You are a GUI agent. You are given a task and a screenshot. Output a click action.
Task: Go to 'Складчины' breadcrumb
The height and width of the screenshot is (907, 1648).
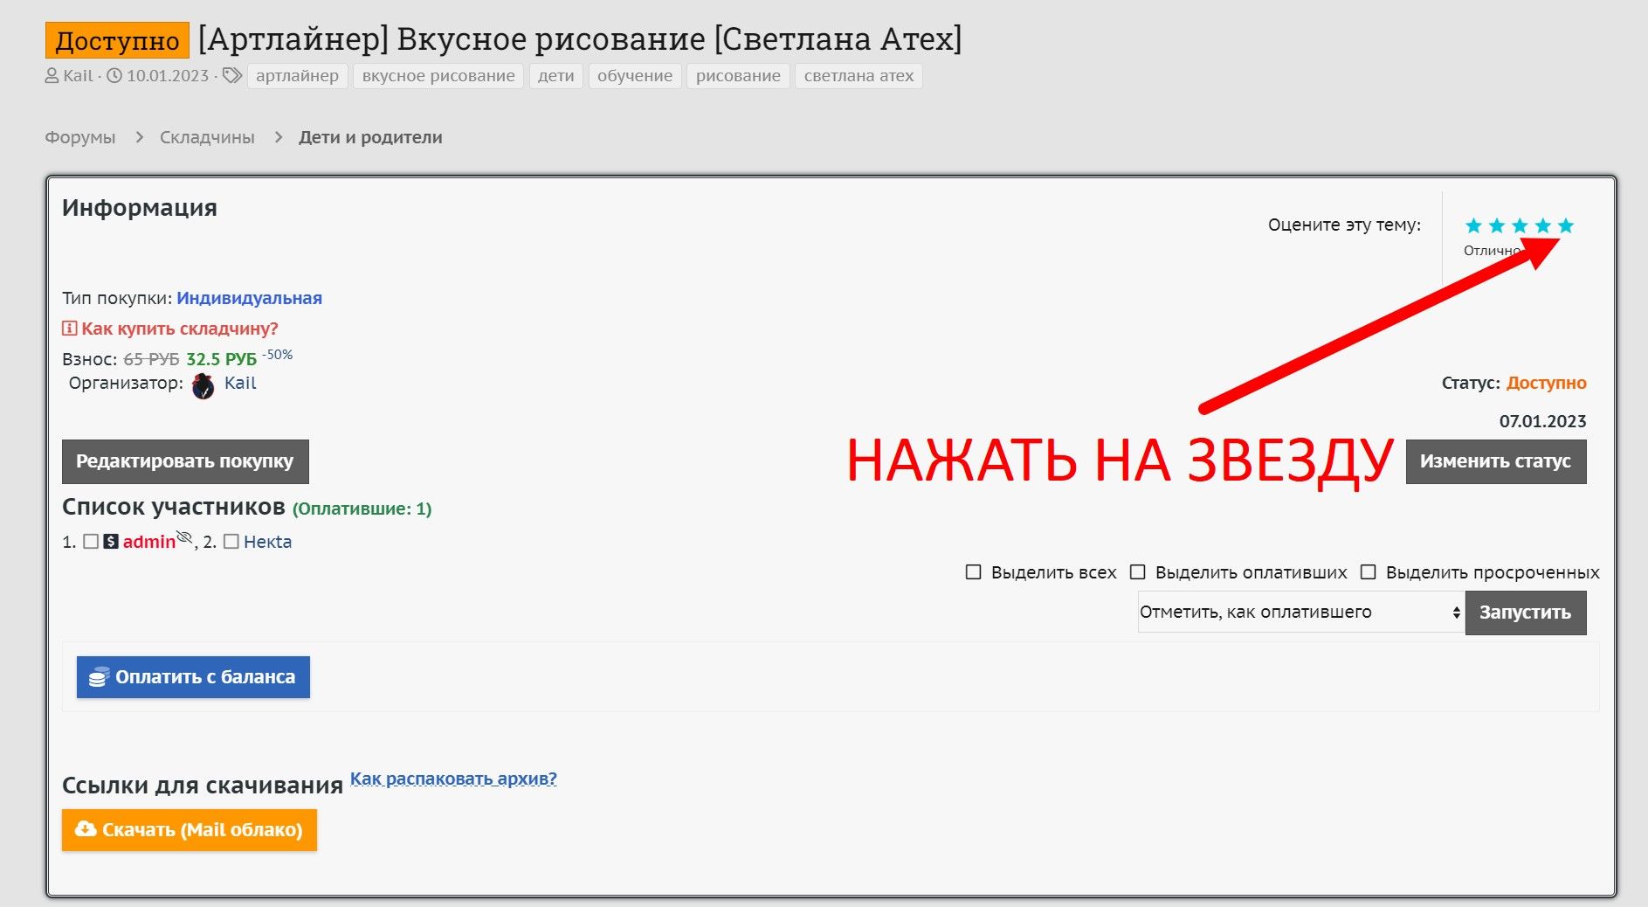tap(207, 137)
